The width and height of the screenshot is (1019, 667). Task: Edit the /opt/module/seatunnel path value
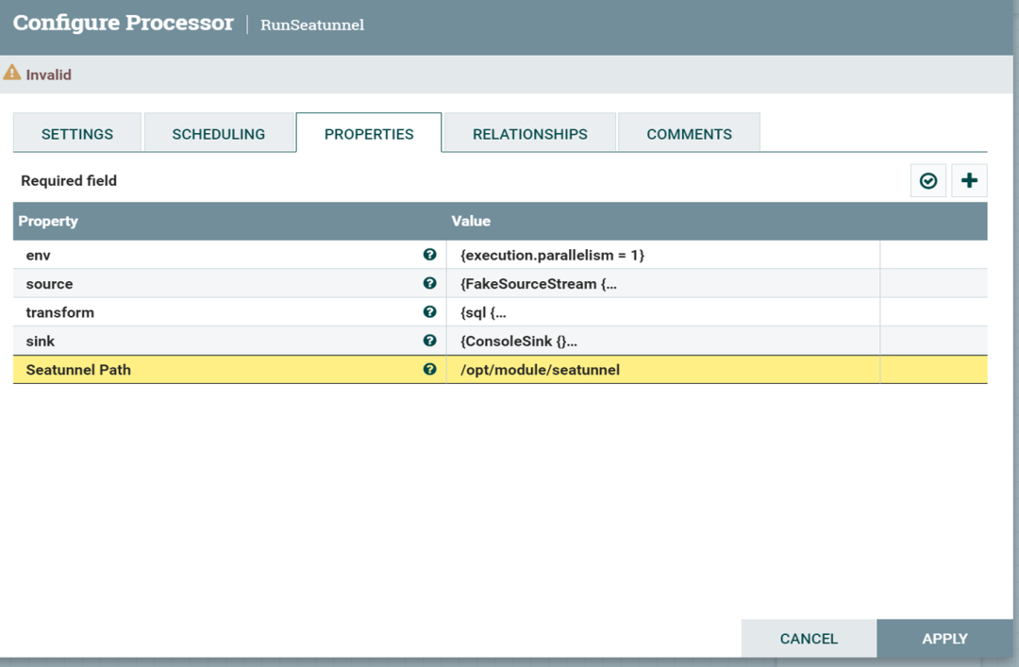click(x=663, y=369)
